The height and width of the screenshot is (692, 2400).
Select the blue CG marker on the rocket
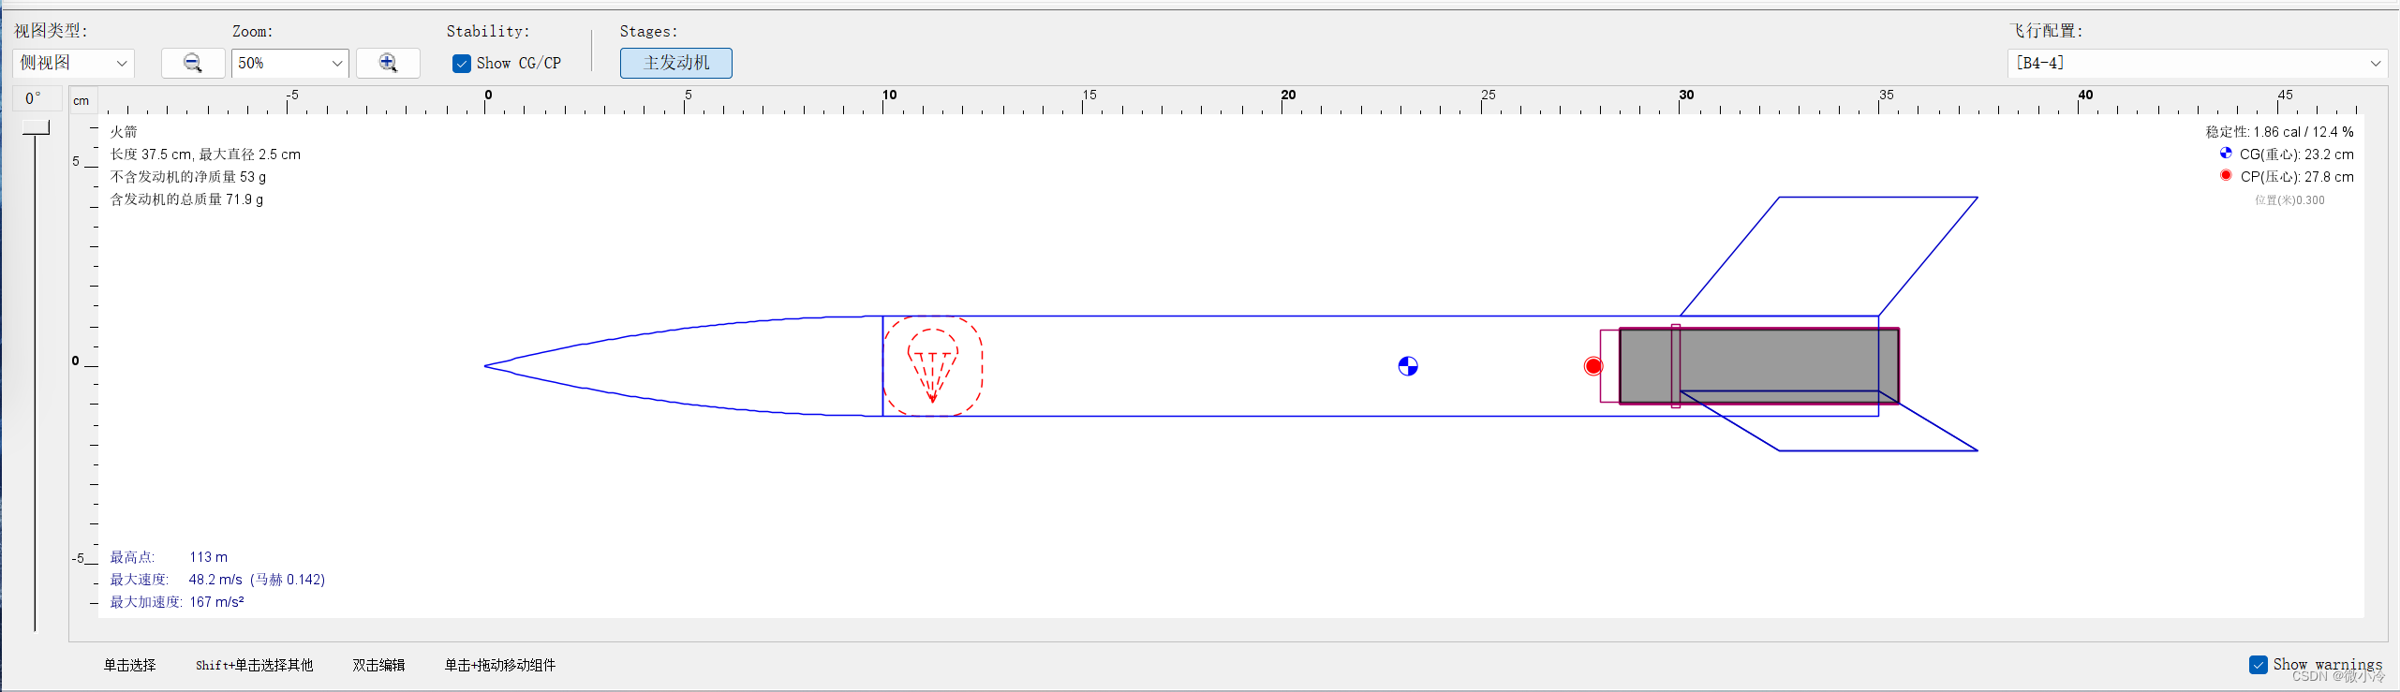click(1408, 366)
